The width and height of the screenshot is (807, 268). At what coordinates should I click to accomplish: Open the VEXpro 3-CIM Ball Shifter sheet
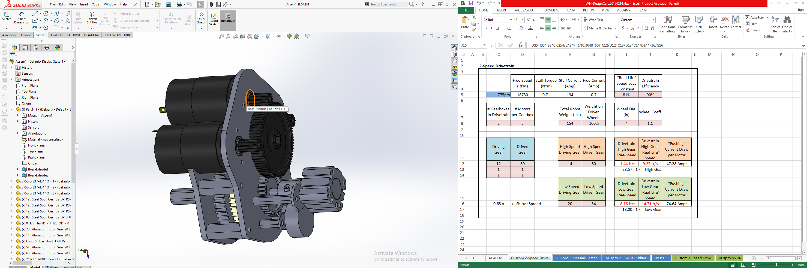tap(576, 258)
